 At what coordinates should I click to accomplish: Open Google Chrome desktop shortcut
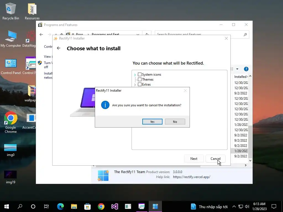click(11, 122)
